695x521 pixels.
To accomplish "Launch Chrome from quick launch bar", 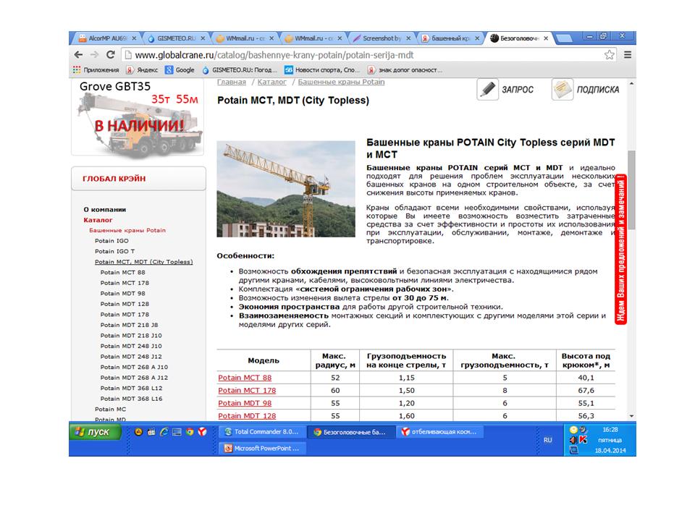I will coord(190,432).
